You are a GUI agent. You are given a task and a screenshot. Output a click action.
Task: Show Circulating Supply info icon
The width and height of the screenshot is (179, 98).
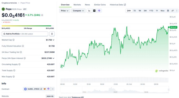click(x=20, y=64)
